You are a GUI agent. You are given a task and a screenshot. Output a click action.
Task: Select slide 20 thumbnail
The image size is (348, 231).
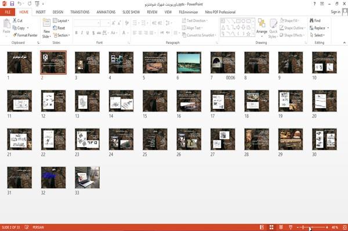324,101
